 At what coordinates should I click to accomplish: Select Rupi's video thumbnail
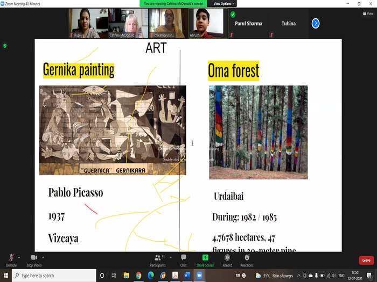click(x=88, y=23)
